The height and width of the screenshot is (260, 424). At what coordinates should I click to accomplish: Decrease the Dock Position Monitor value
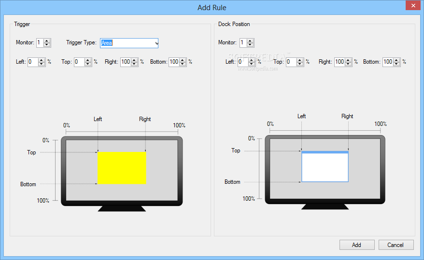pos(250,44)
